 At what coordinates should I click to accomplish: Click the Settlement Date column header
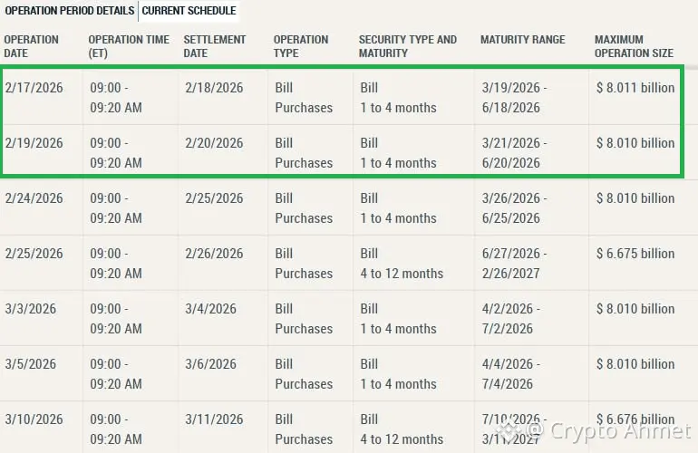tap(215, 46)
